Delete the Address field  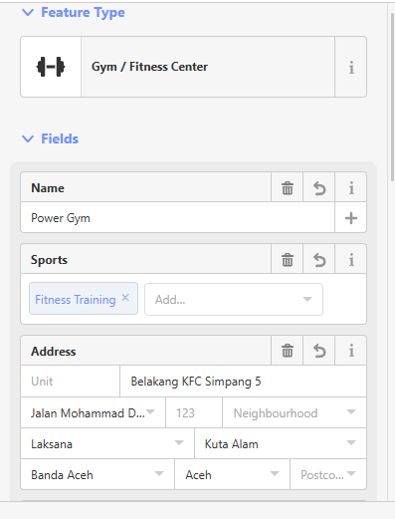(x=288, y=351)
